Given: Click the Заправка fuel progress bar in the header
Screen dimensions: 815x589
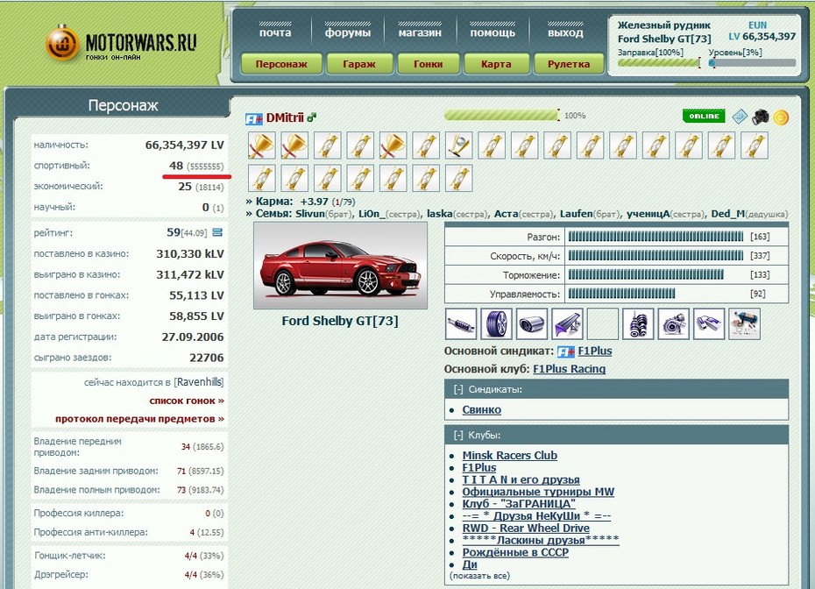Looking at the screenshot, I should 659,63.
